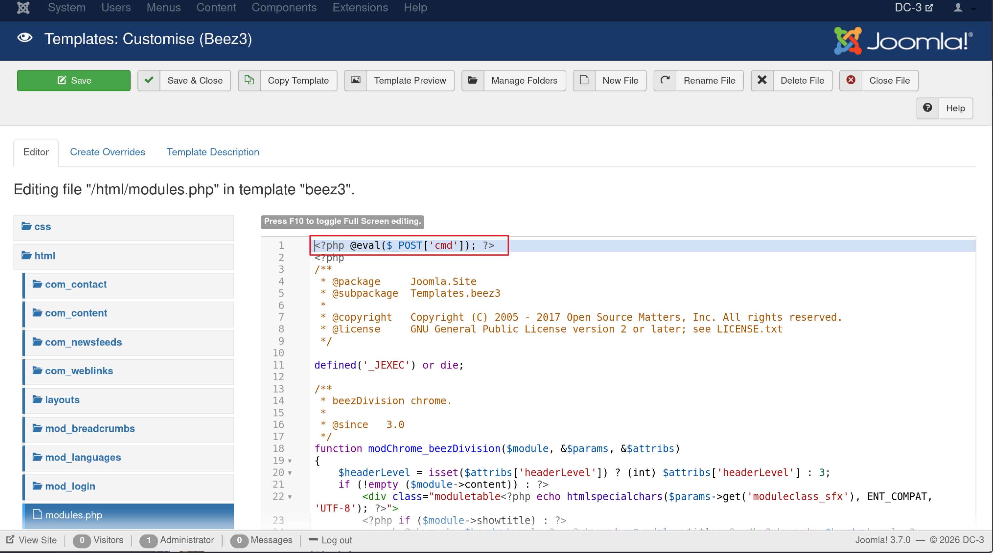The width and height of the screenshot is (993, 553).
Task: Click the defined('_JEXEC') line in editor
Action: (x=389, y=365)
